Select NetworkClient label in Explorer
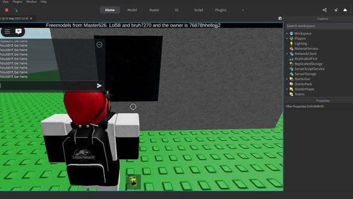 pos(306,54)
